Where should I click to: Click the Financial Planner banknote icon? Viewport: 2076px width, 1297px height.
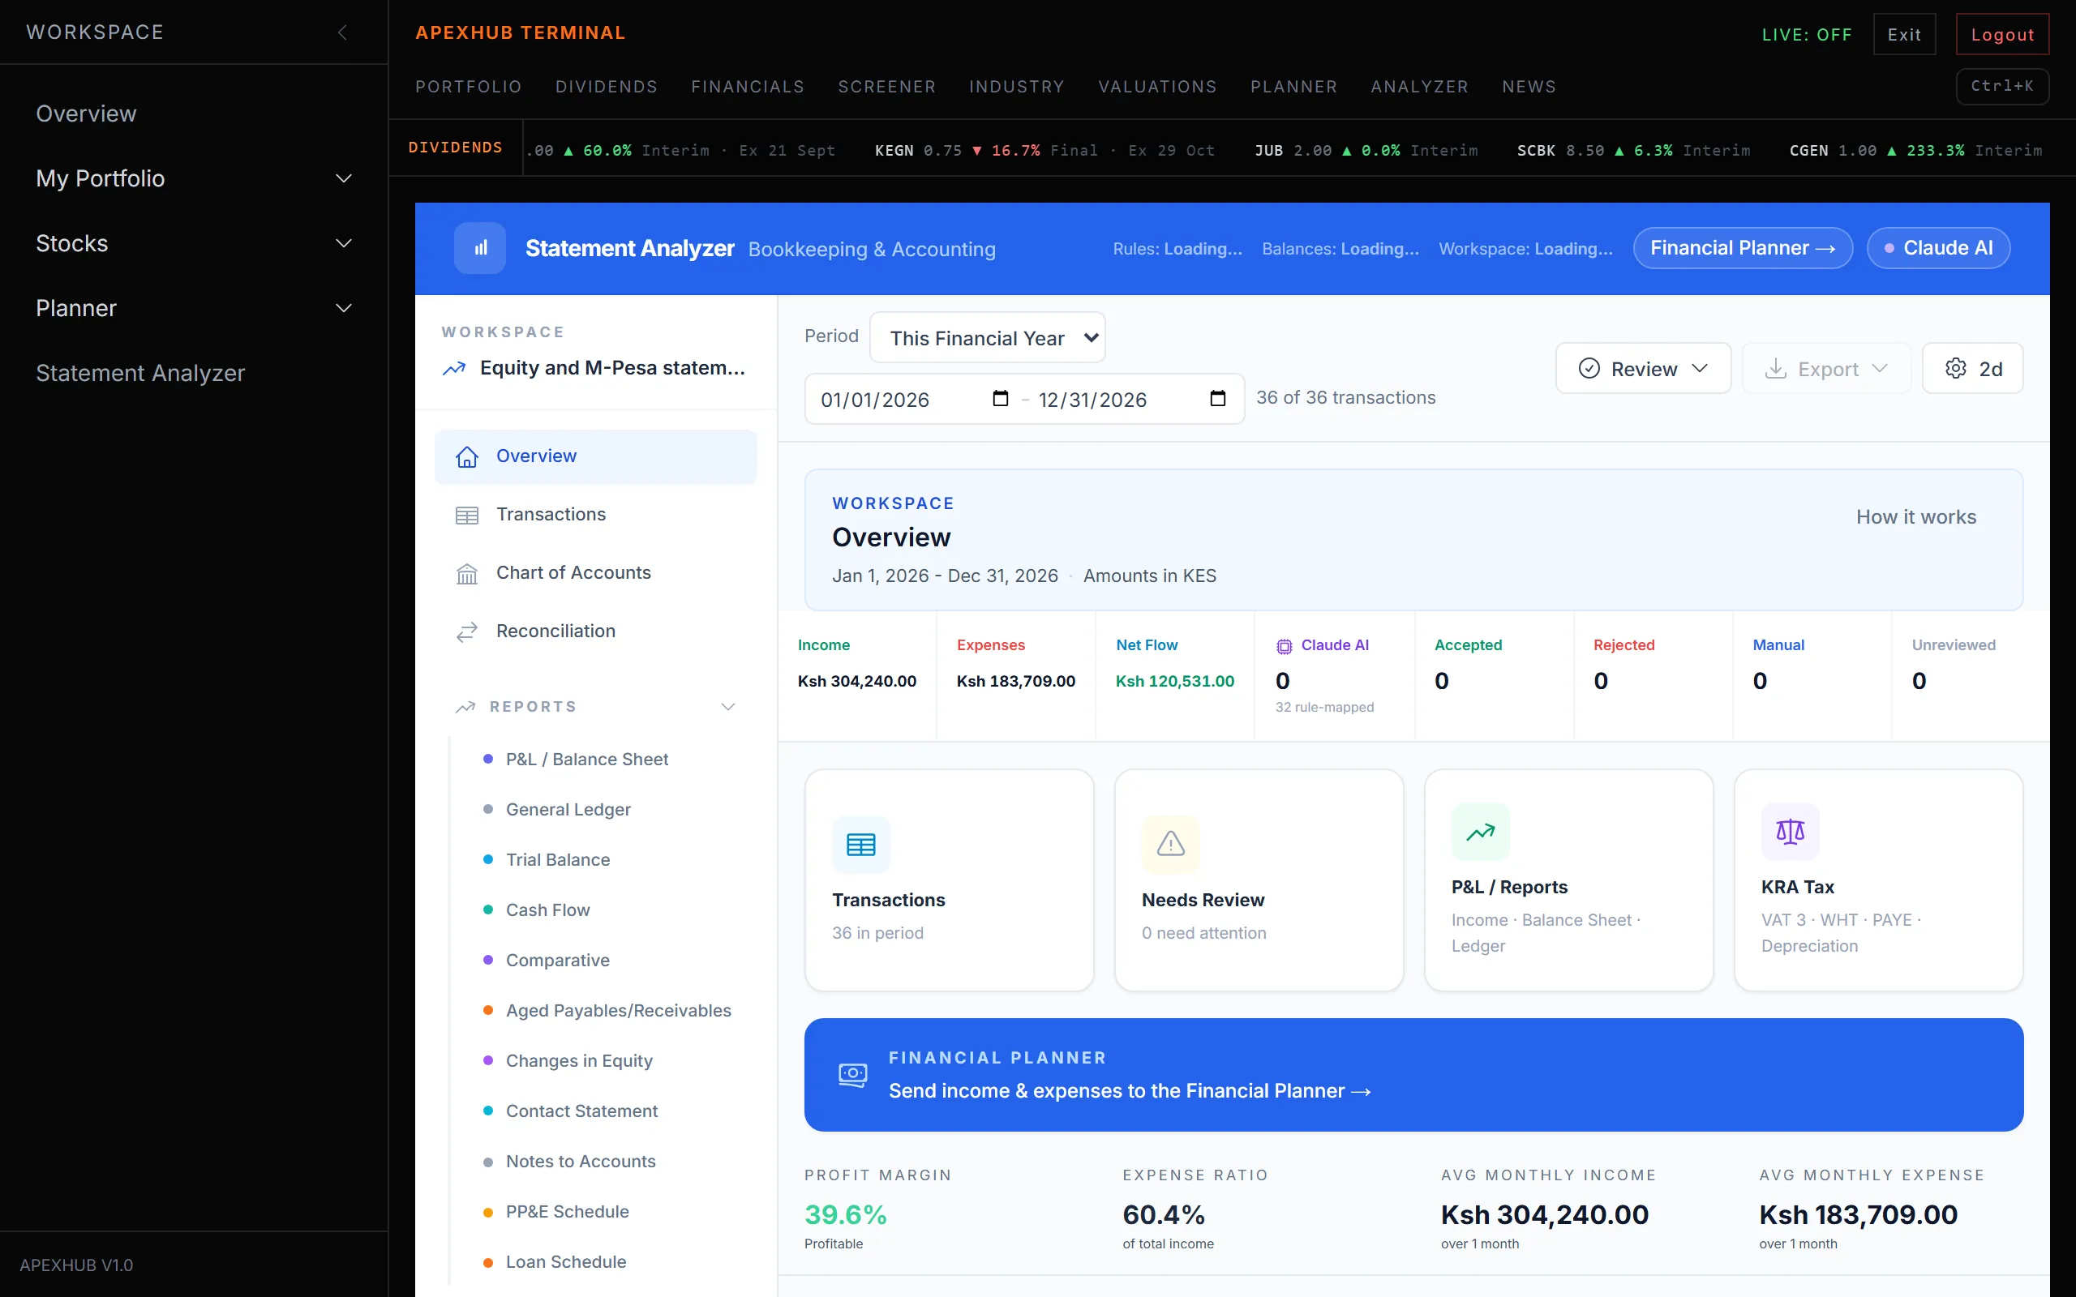853,1074
